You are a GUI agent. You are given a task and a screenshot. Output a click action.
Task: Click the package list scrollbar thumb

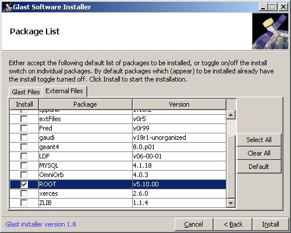[x=231, y=127]
